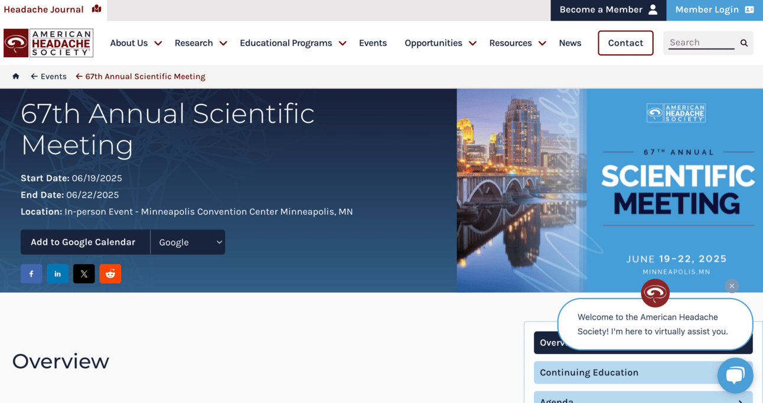Click the Minneapolis Convention Center location text
Screen dimensions: 763x403
coord(187,211)
